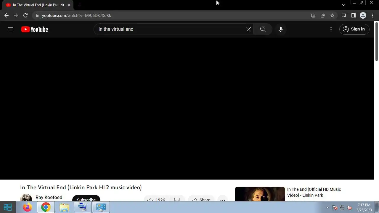View site information via padlock icon
379x213 pixels.
(x=37, y=15)
